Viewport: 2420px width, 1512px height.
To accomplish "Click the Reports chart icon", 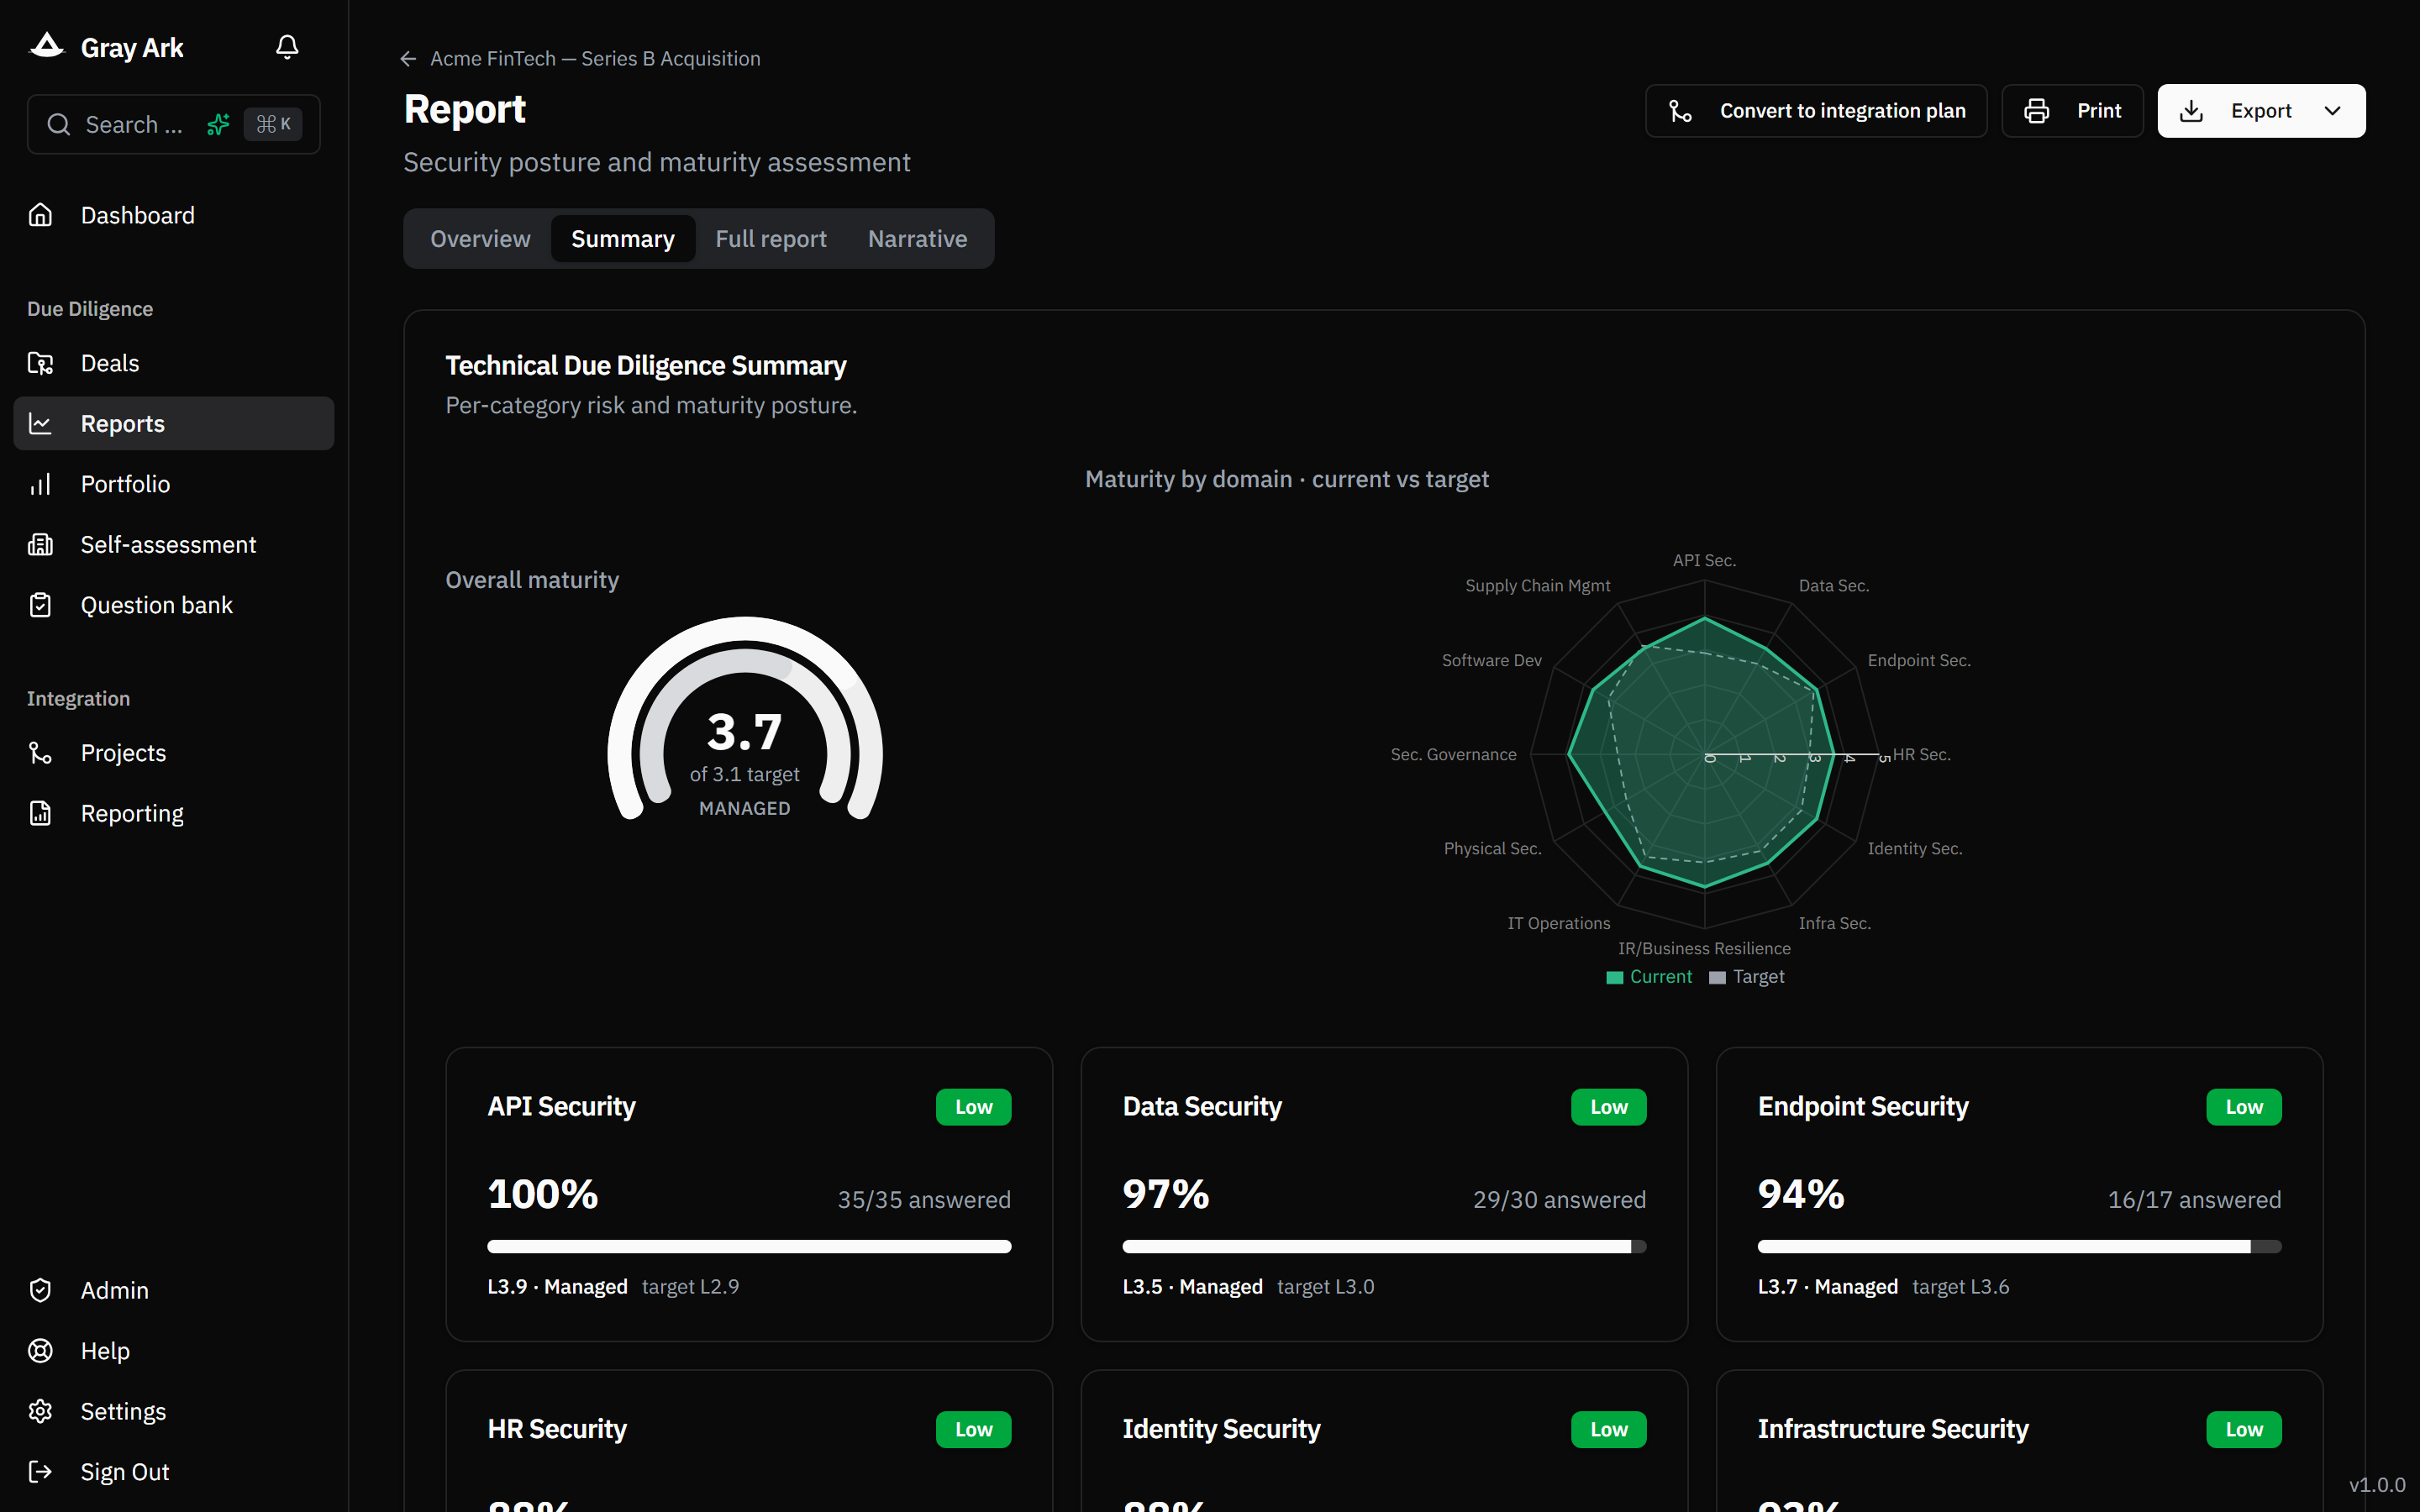I will click(x=40, y=423).
